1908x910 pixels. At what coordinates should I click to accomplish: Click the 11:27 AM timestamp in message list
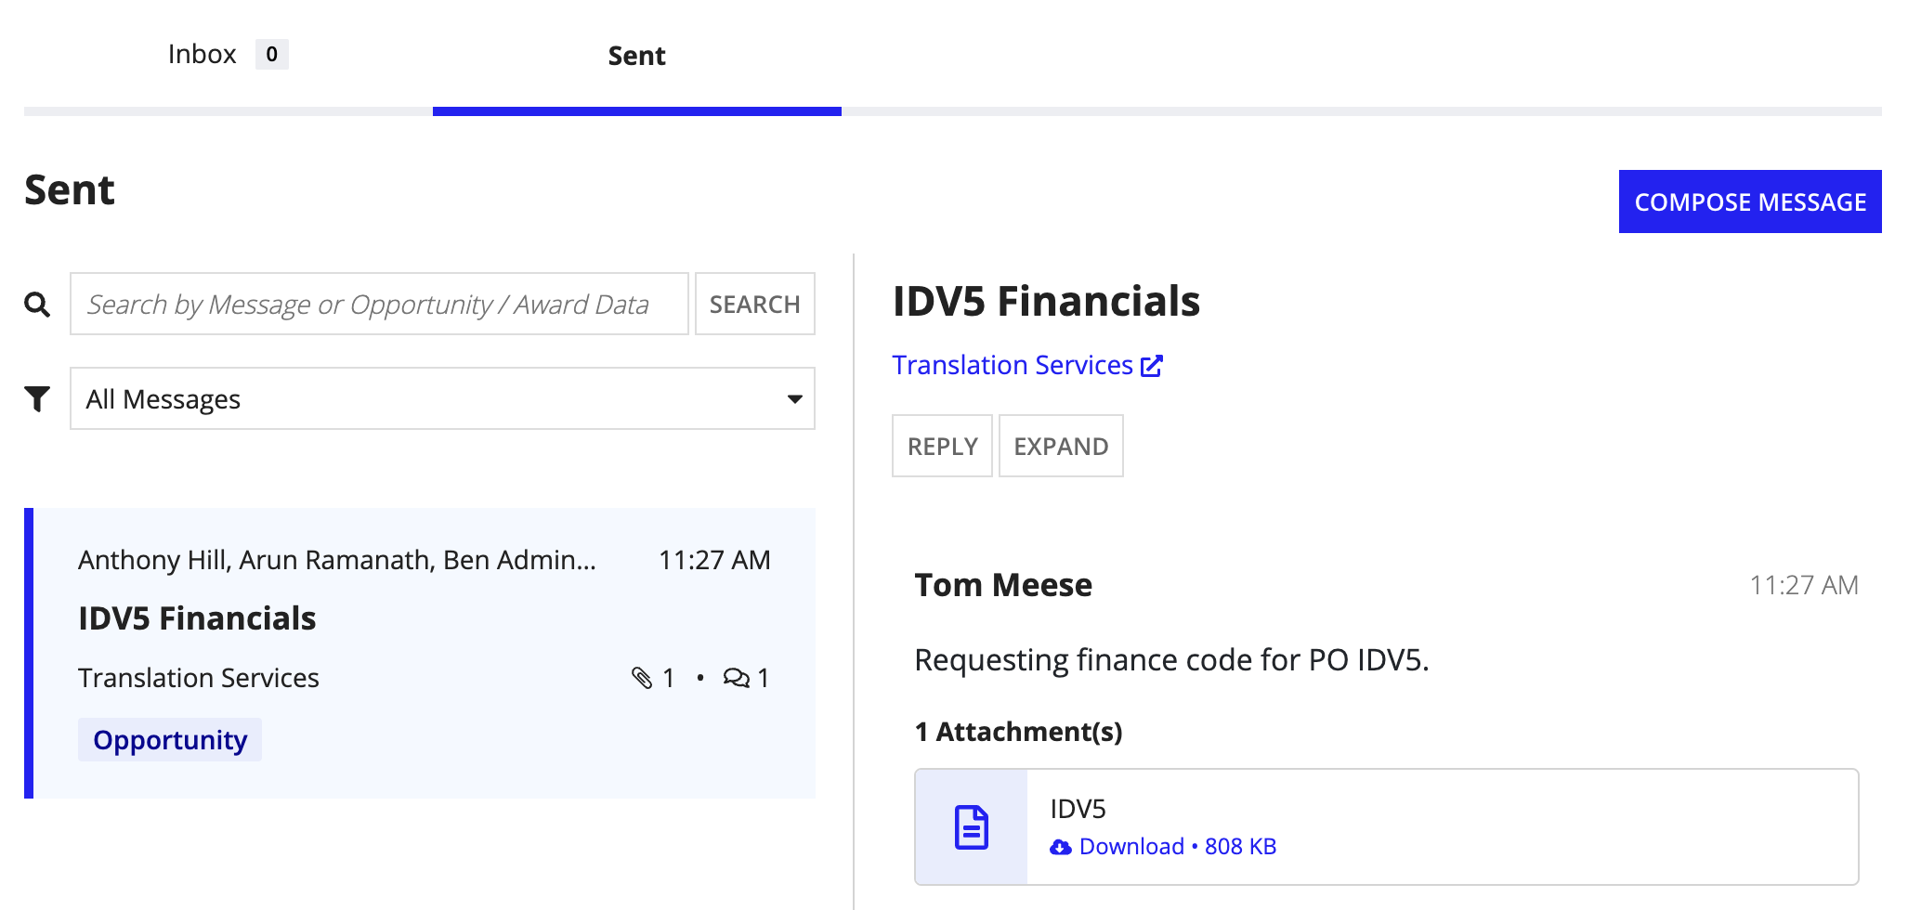[x=714, y=560]
